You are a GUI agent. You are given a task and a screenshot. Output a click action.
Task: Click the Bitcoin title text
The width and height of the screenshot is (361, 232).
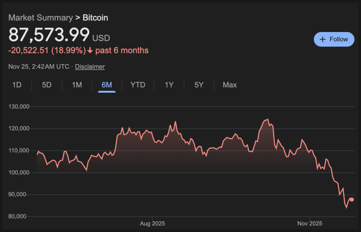[x=95, y=18]
